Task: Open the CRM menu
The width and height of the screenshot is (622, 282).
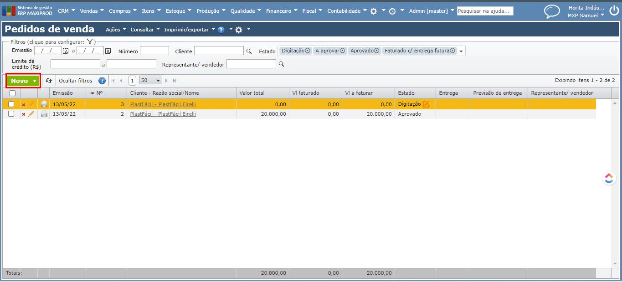Action: tap(66, 11)
